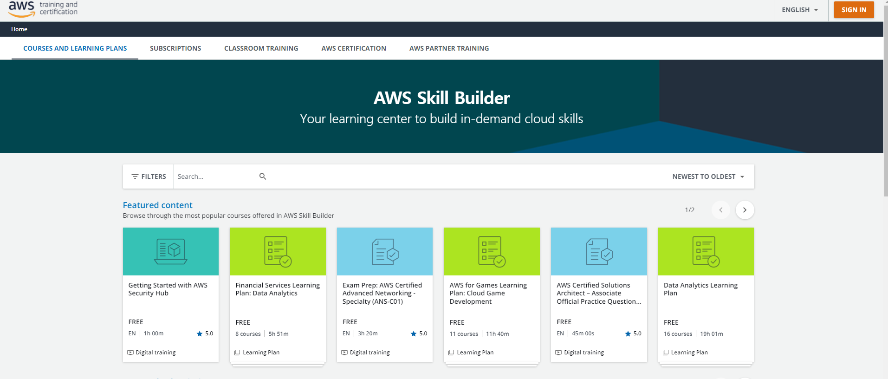Click the AWS training and certification logo
This screenshot has width=888, height=379.
tap(43, 8)
